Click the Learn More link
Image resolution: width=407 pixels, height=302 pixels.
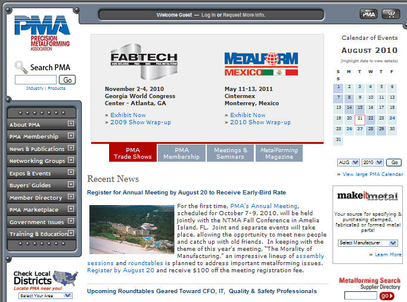388,254
